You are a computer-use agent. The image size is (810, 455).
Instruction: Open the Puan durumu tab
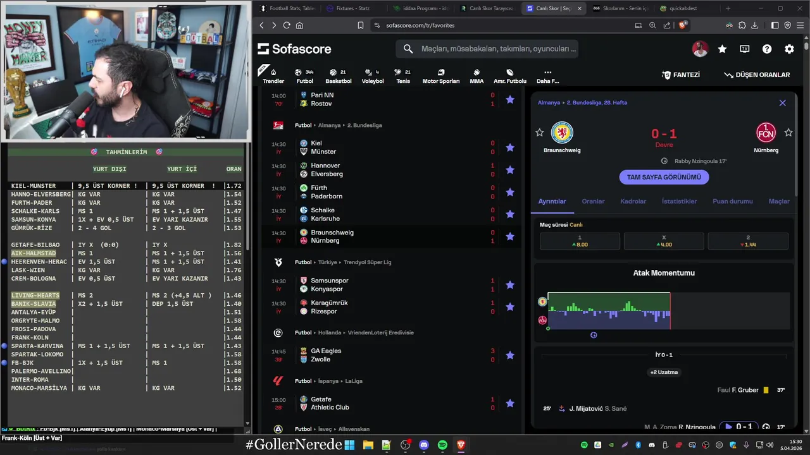tap(732, 201)
